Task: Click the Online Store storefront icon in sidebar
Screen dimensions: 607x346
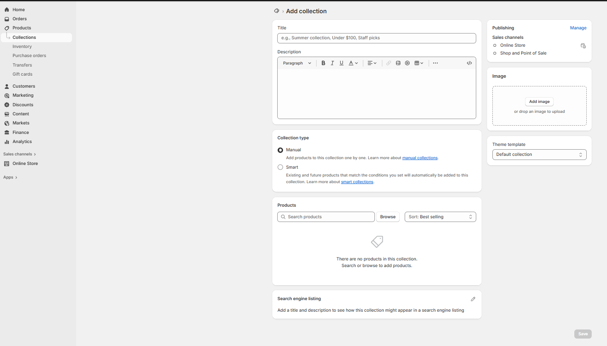Action: click(x=7, y=164)
